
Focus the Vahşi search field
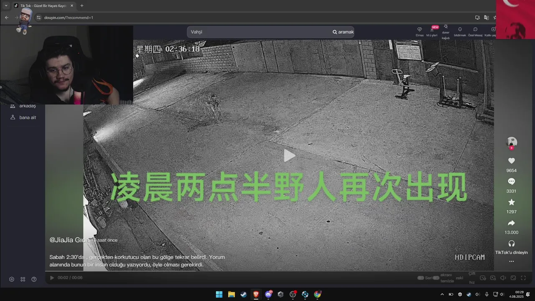tap(259, 32)
